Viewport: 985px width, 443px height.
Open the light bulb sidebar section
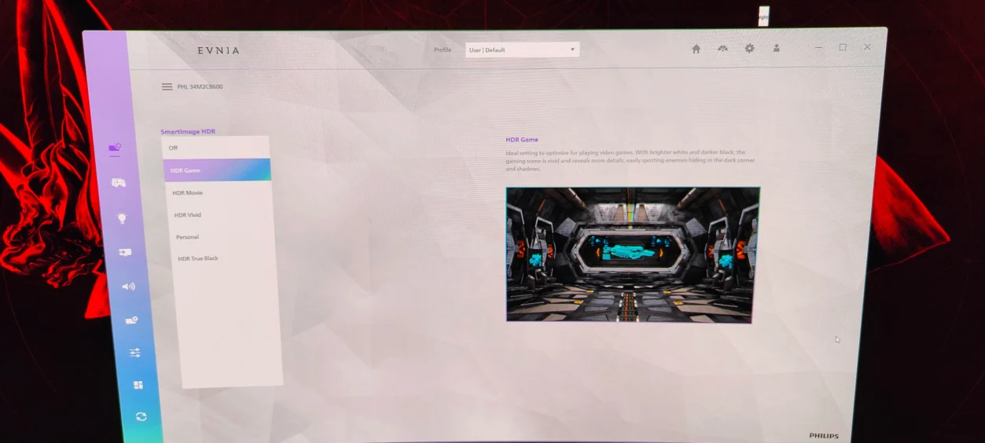122,218
